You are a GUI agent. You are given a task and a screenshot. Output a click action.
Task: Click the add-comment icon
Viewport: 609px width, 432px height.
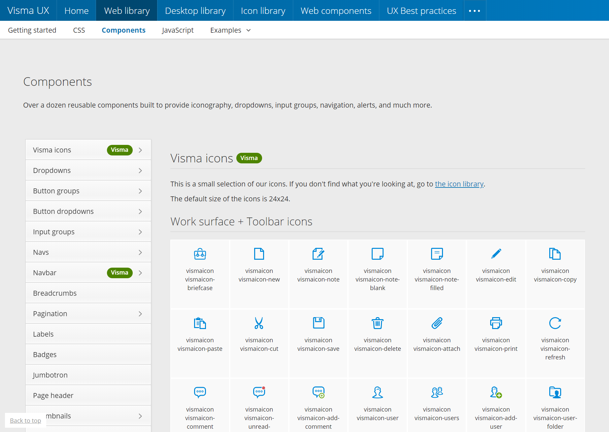coord(319,392)
